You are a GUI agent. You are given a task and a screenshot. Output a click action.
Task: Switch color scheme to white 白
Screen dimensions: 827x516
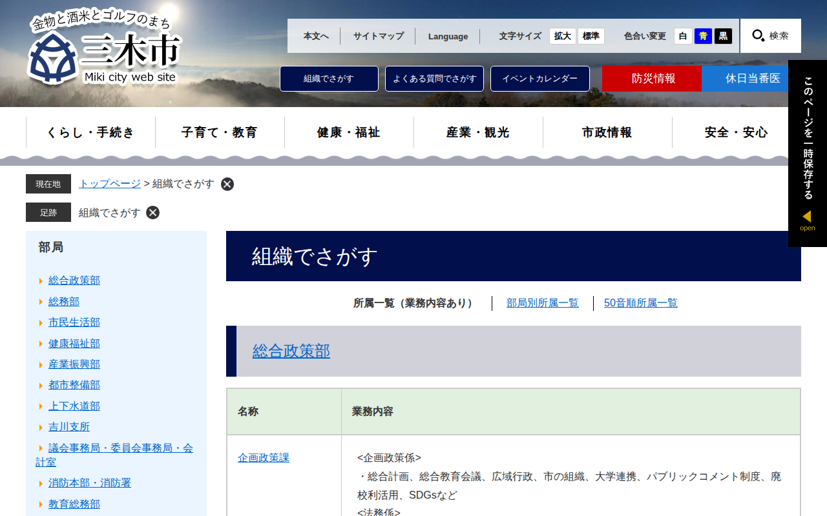tap(683, 36)
